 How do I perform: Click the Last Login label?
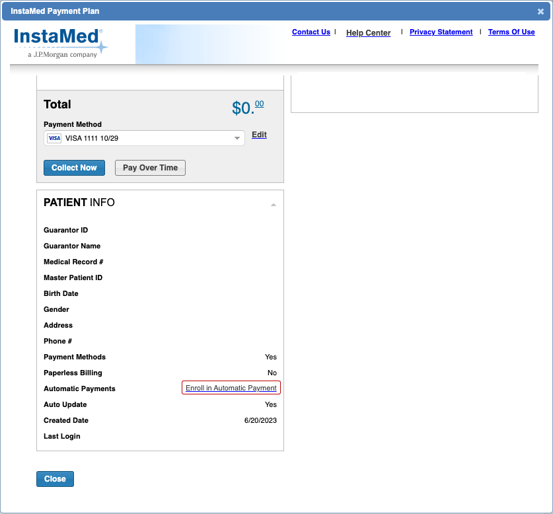(62, 437)
